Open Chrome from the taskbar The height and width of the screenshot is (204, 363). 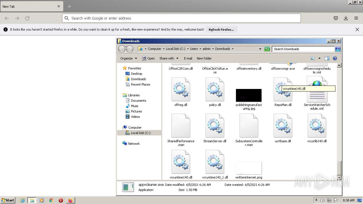point(51,200)
